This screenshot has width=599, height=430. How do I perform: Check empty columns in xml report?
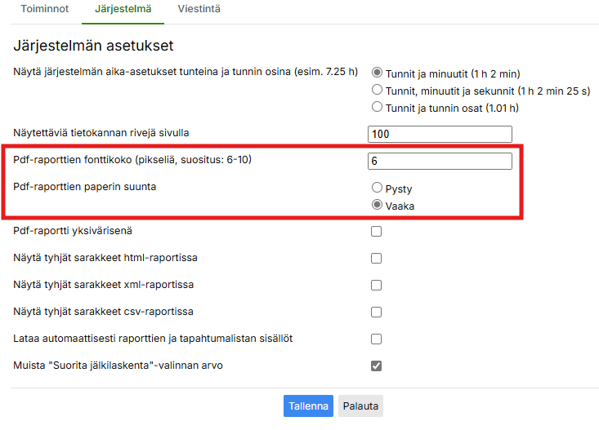377,286
